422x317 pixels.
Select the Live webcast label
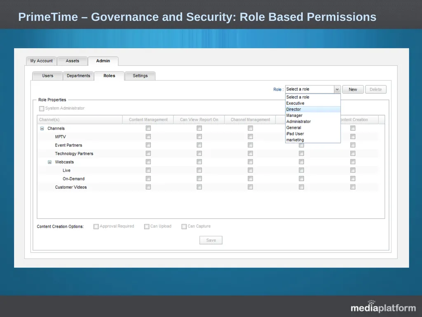pos(66,170)
